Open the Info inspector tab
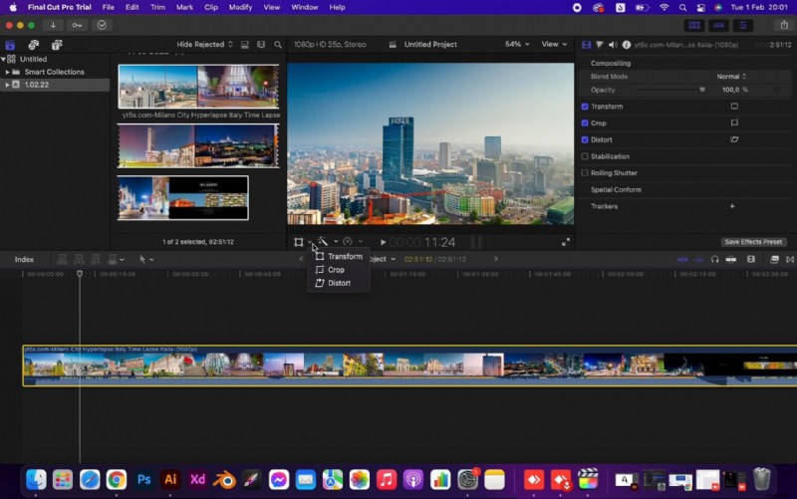This screenshot has height=499, width=797. (627, 45)
